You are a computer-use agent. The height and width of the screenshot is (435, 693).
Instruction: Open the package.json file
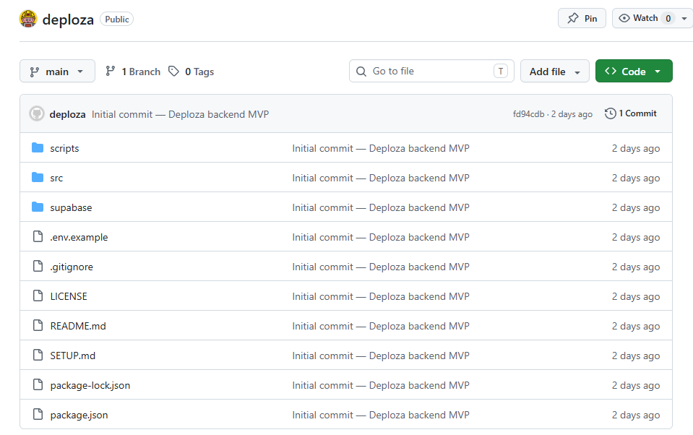(x=79, y=415)
